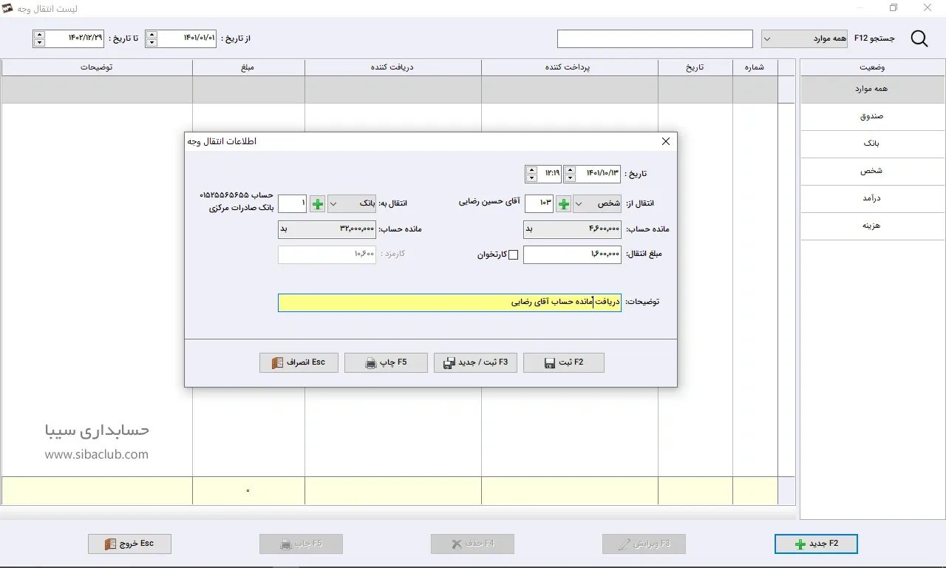Click the مبلغ انتقال amount field
Viewport: 946px width, 568px height.
[x=572, y=254]
